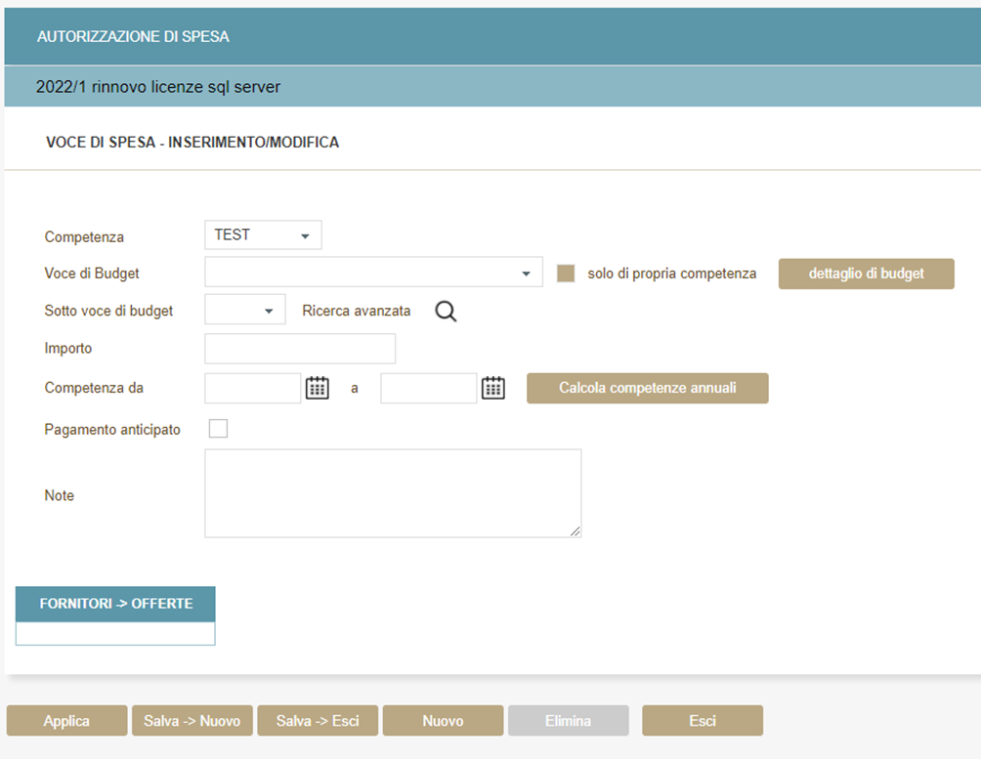
Task: Expand the Sotto voce di budget dropdown
Action: point(245,311)
